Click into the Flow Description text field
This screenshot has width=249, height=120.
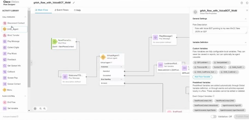[220, 30]
